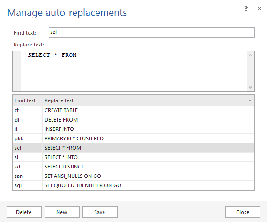Select the PRIMARY KEY CLUSTERED replacement cell
The width and height of the screenshot is (267, 222).
[x=148, y=138]
